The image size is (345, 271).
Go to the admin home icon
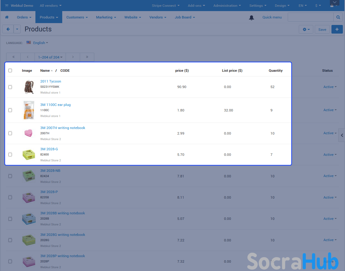(7, 17)
